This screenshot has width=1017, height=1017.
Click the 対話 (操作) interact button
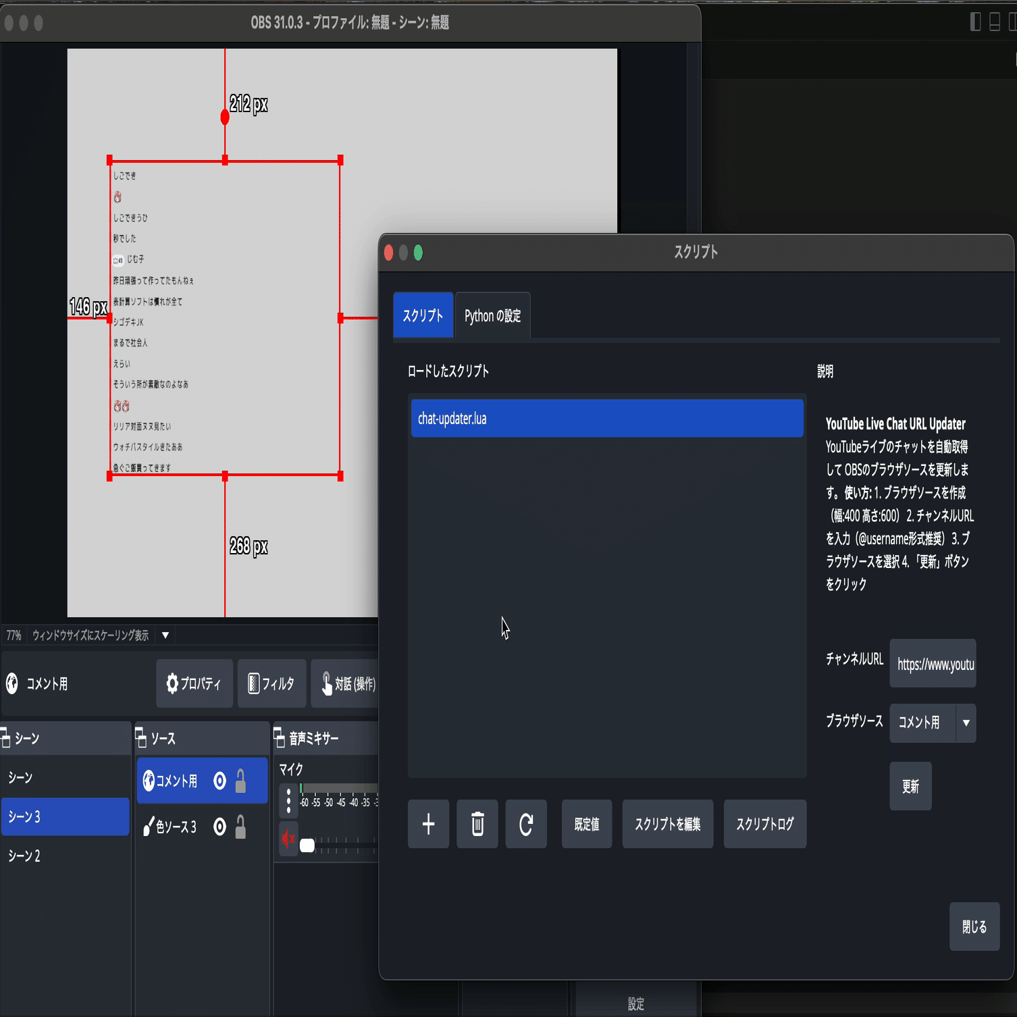[346, 683]
